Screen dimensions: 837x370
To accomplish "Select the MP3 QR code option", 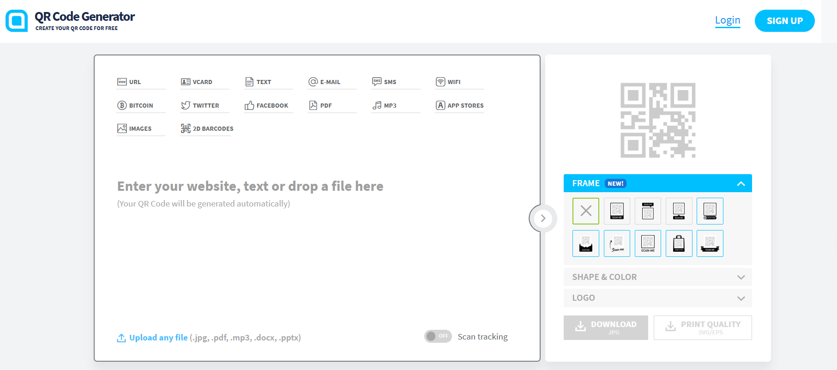I will click(x=396, y=105).
